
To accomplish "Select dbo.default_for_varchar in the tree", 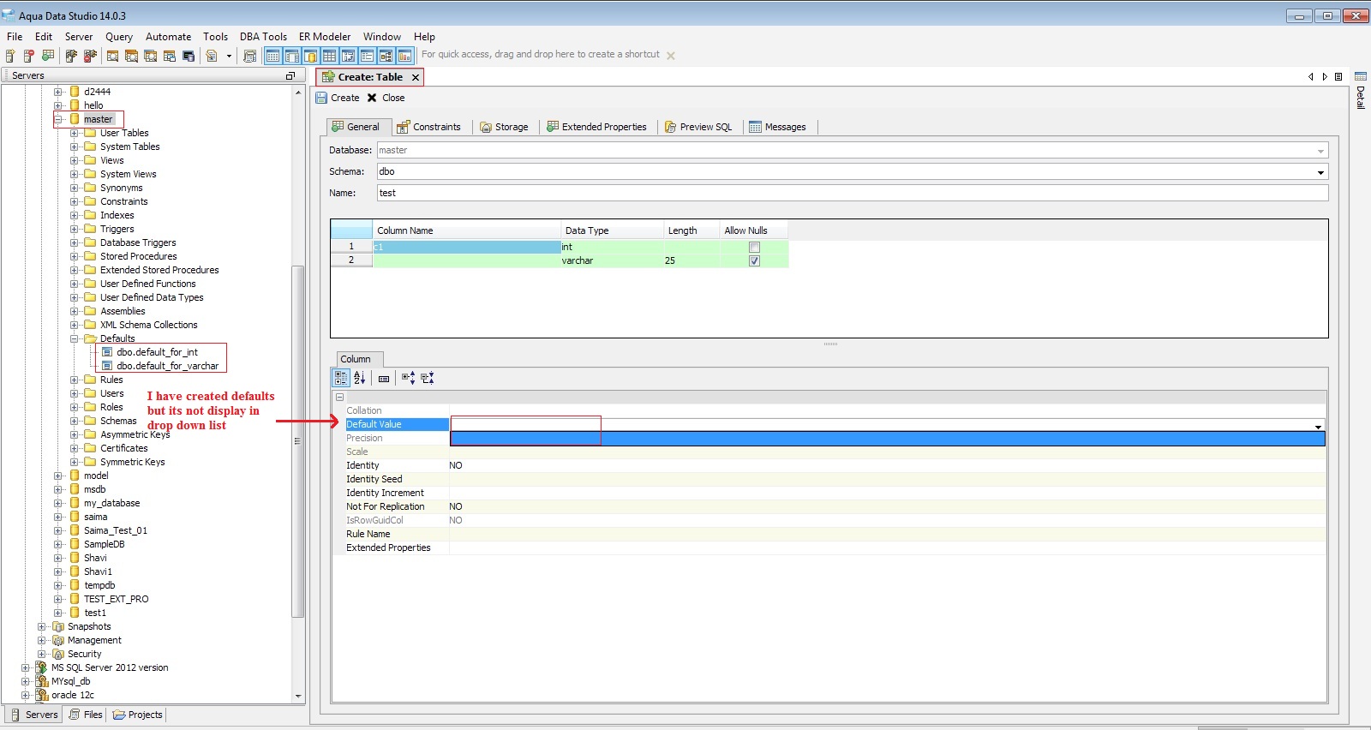I will point(167,366).
